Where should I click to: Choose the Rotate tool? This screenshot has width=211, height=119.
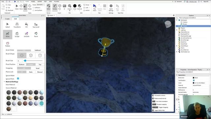coord(30,7)
